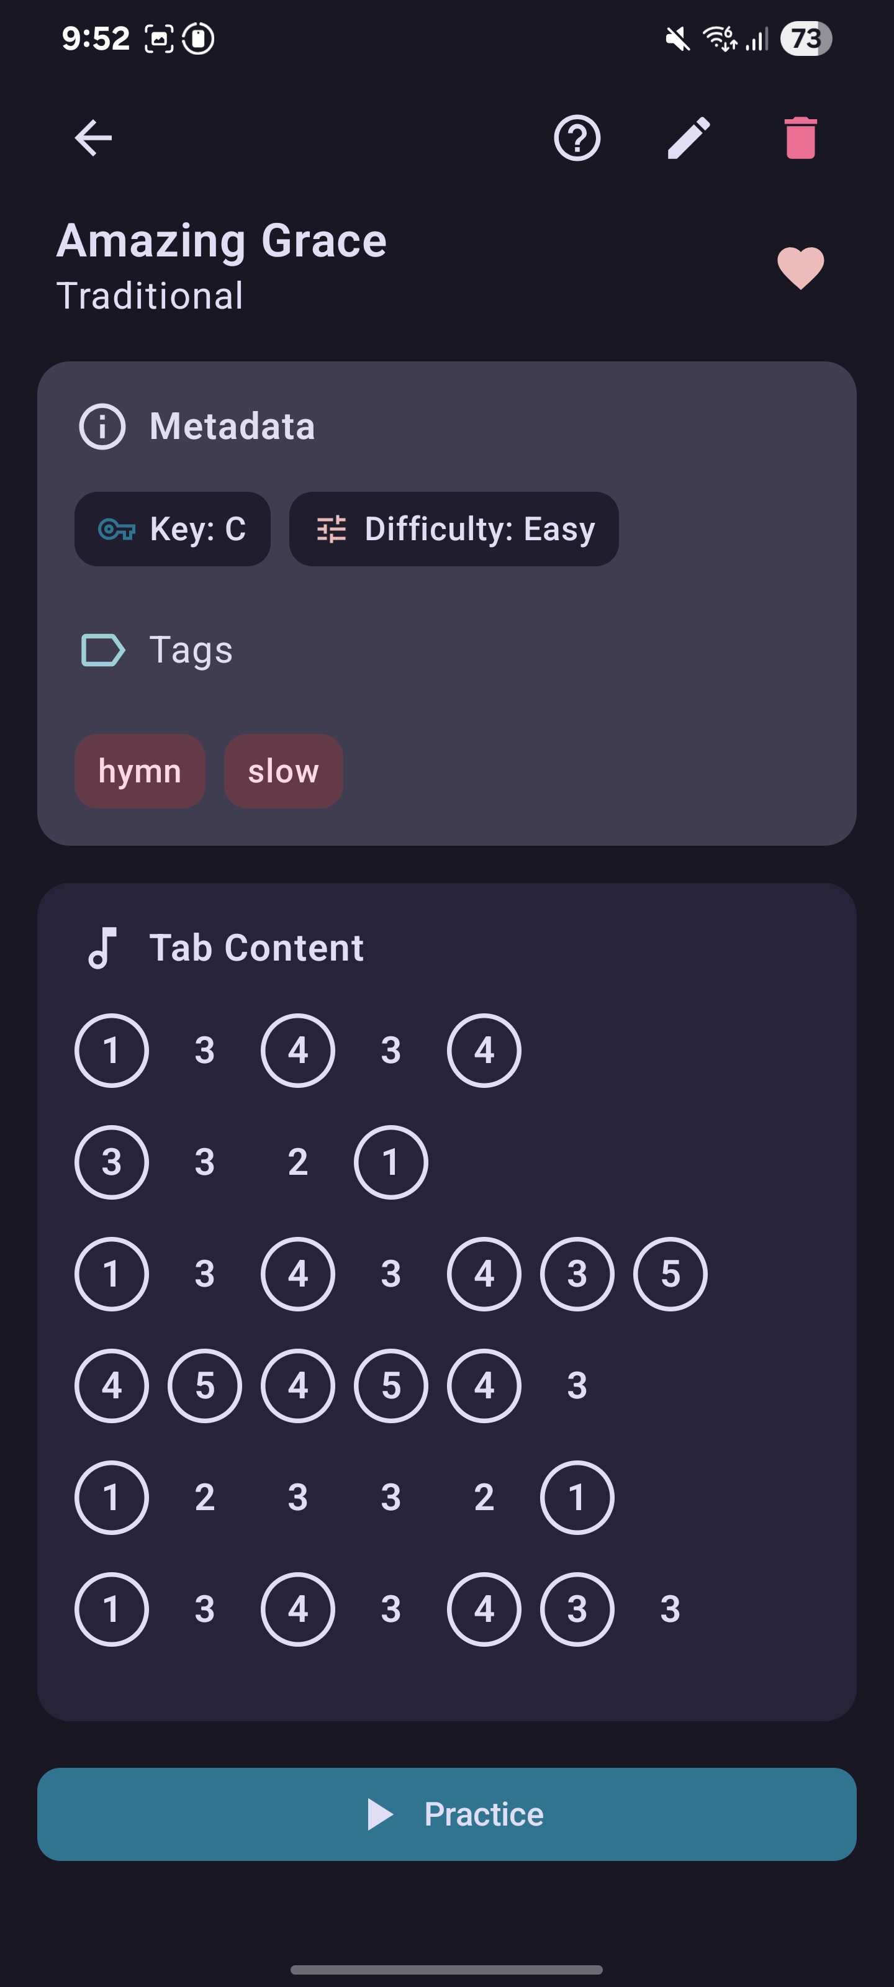Tap the back arrow to return
The height and width of the screenshot is (1987, 894).
tap(92, 138)
